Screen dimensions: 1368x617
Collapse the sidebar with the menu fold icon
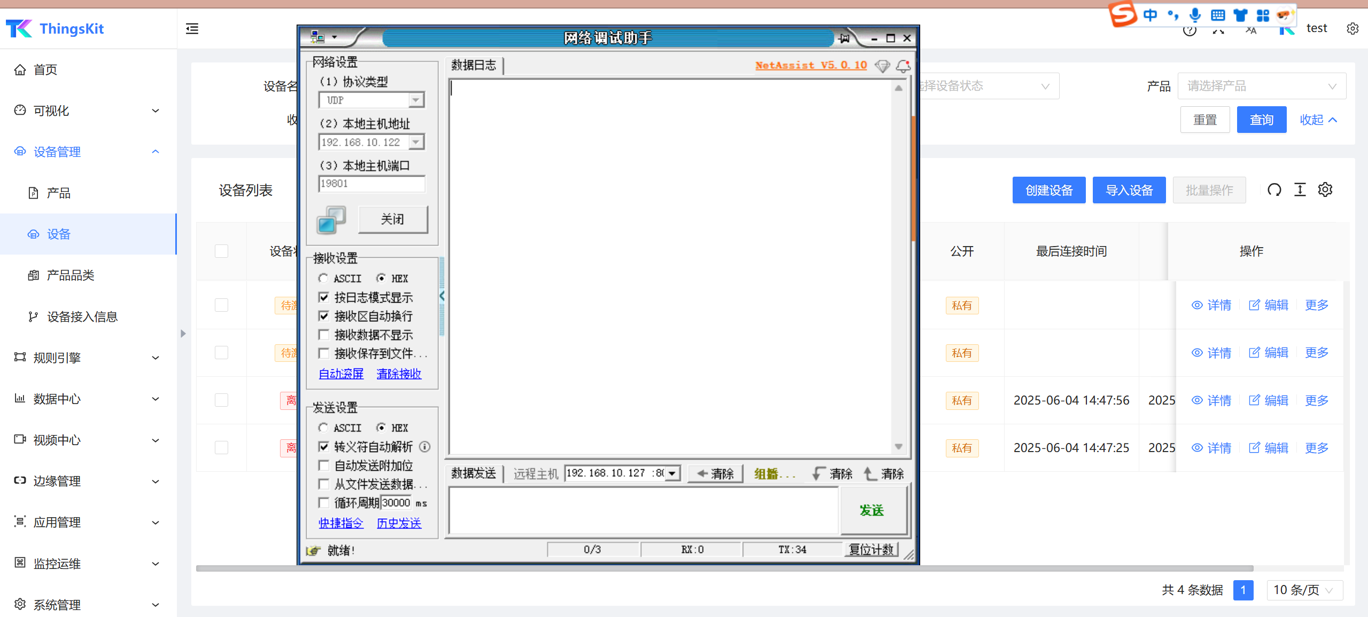(192, 29)
